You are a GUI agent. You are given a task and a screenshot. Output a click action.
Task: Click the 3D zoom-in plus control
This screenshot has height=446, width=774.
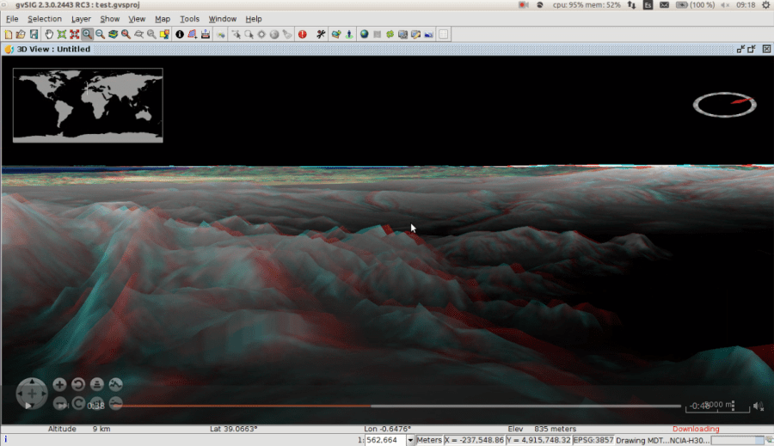click(59, 385)
